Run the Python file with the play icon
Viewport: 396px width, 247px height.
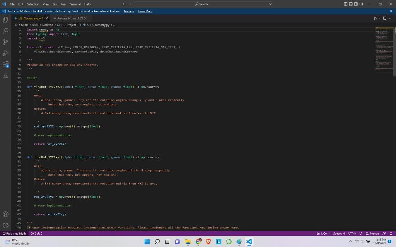(x=374, y=18)
